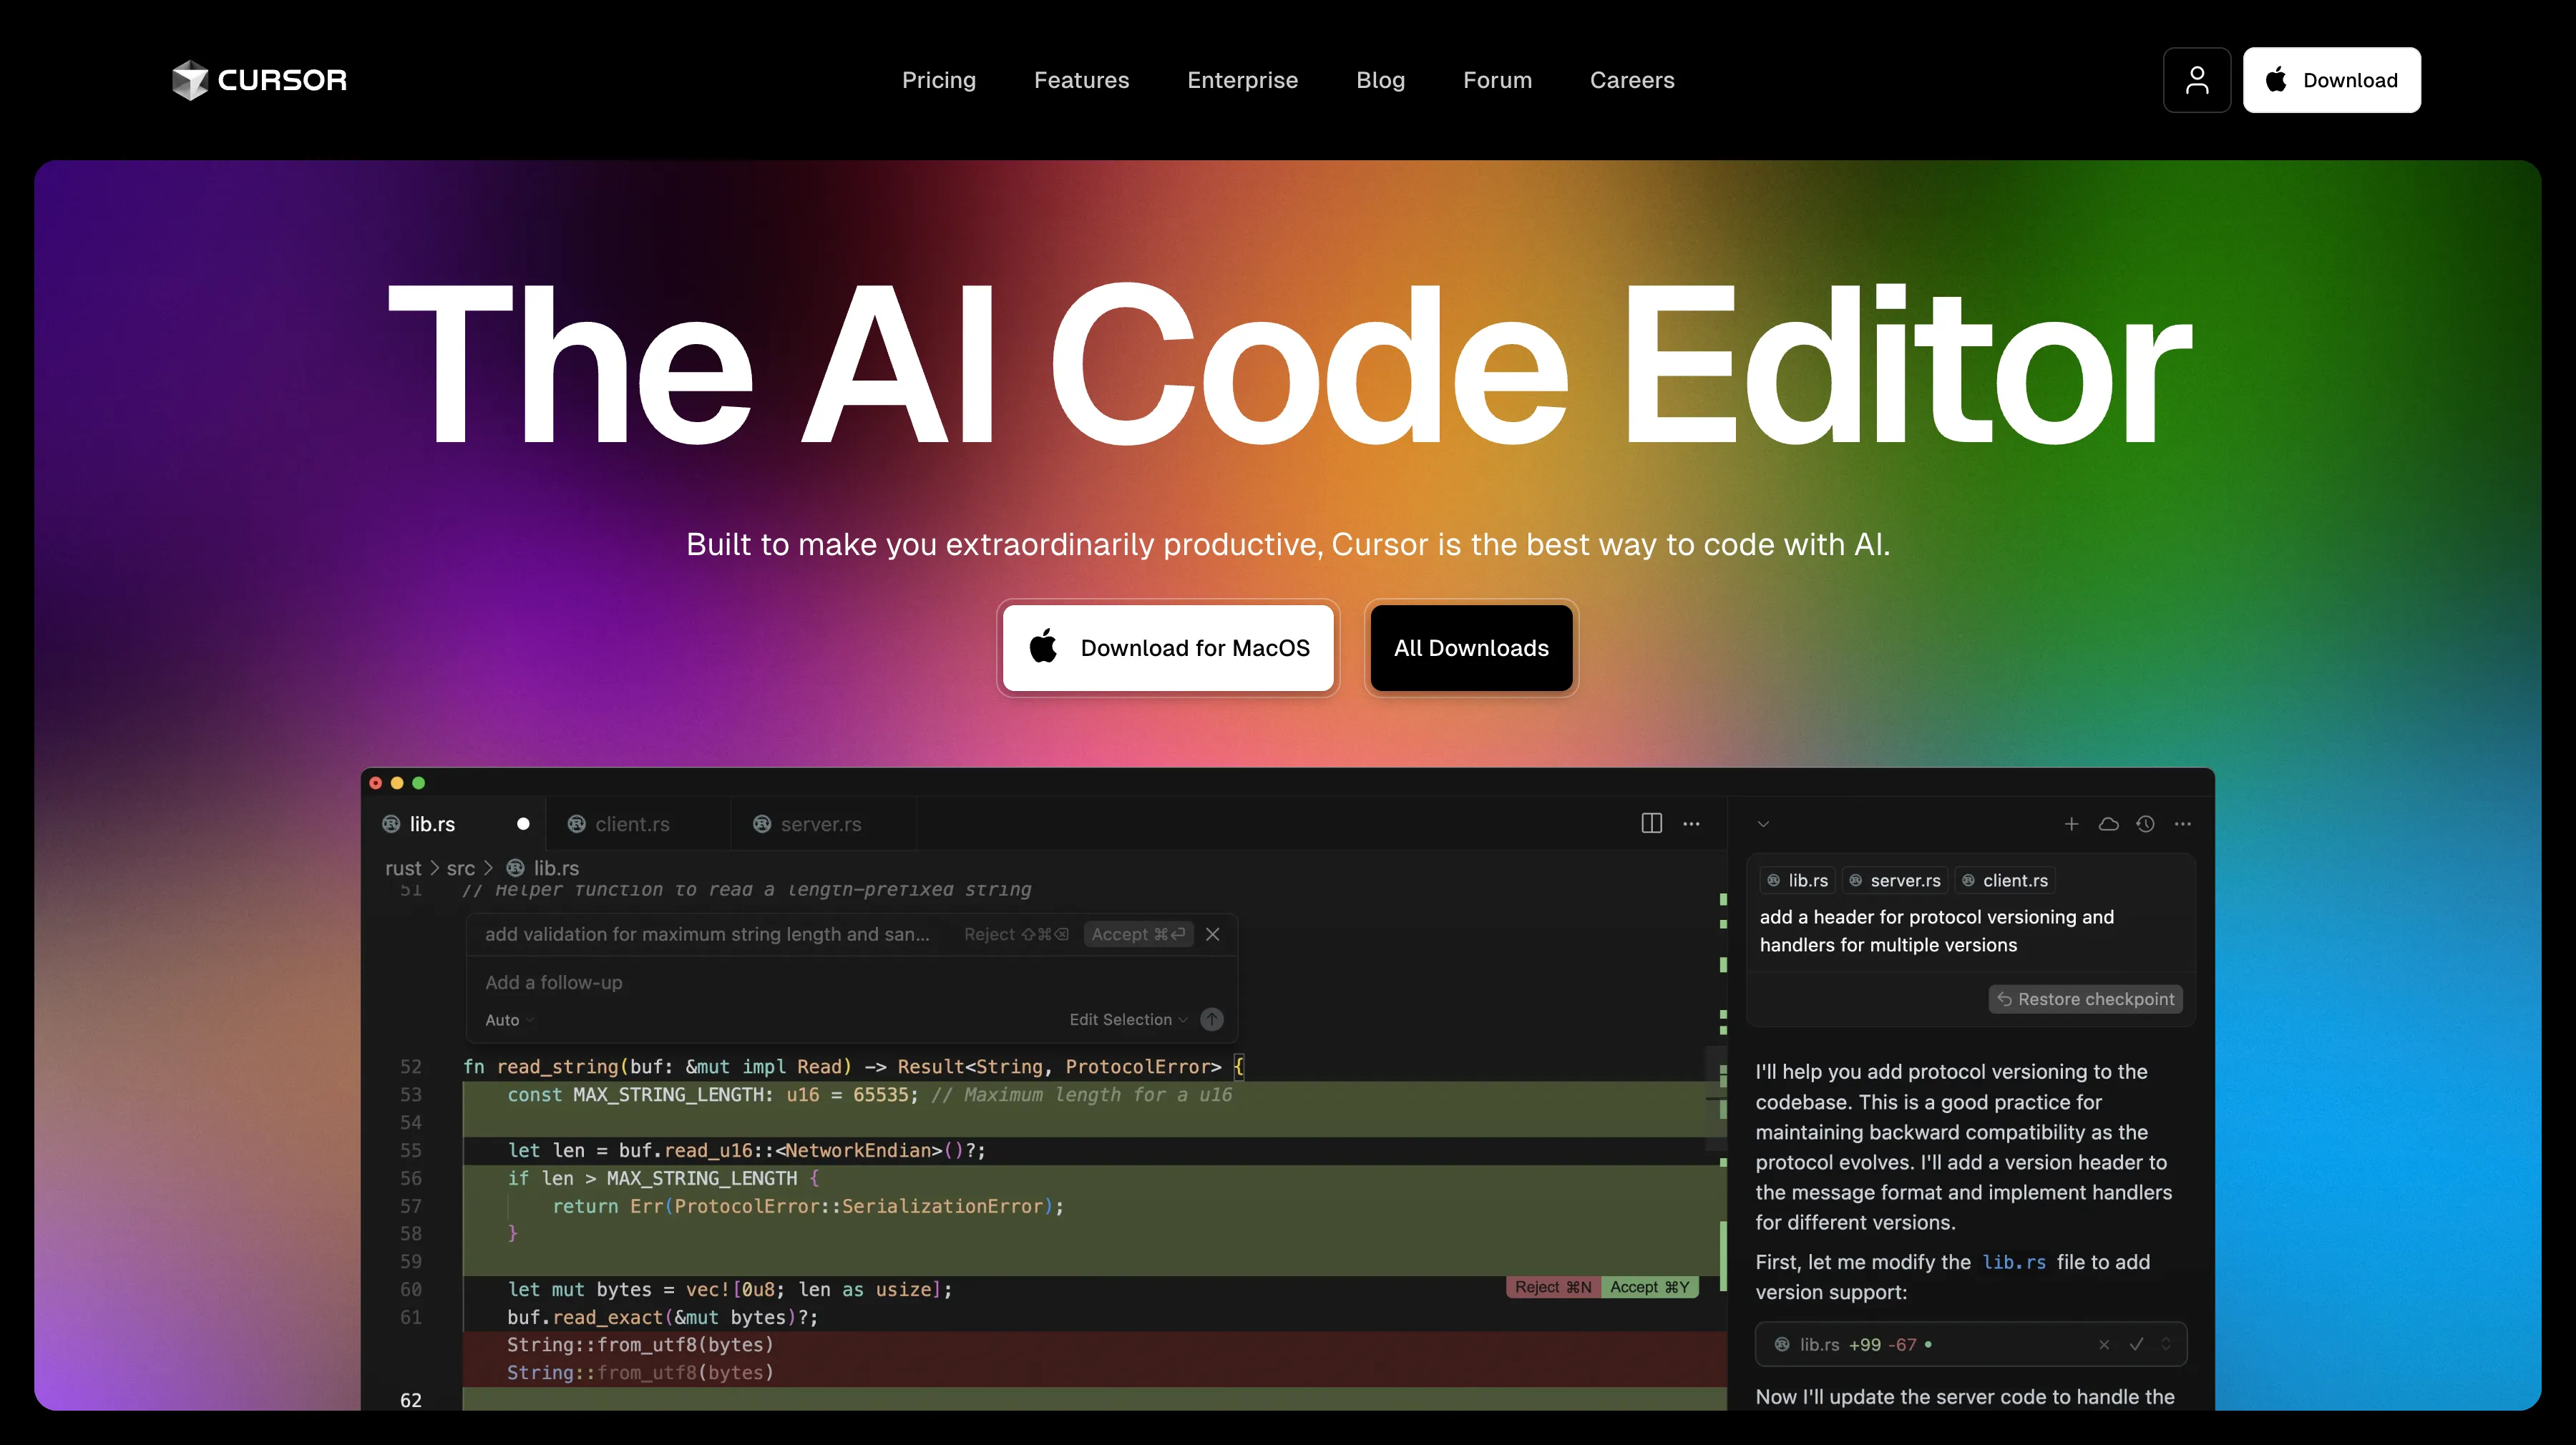Reject lib.rs changes with X icon
This screenshot has height=1445, width=2576.
point(2103,1344)
